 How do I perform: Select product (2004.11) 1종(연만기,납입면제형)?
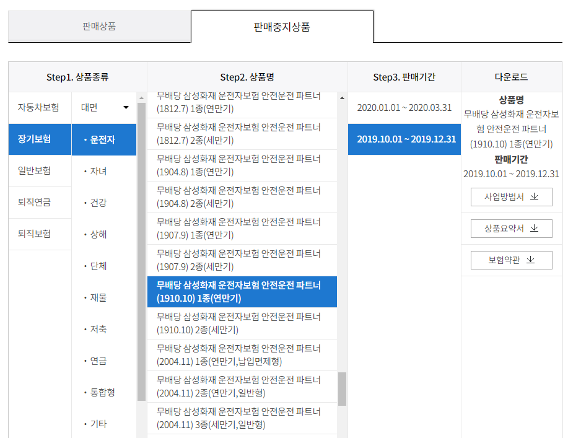coord(242,355)
